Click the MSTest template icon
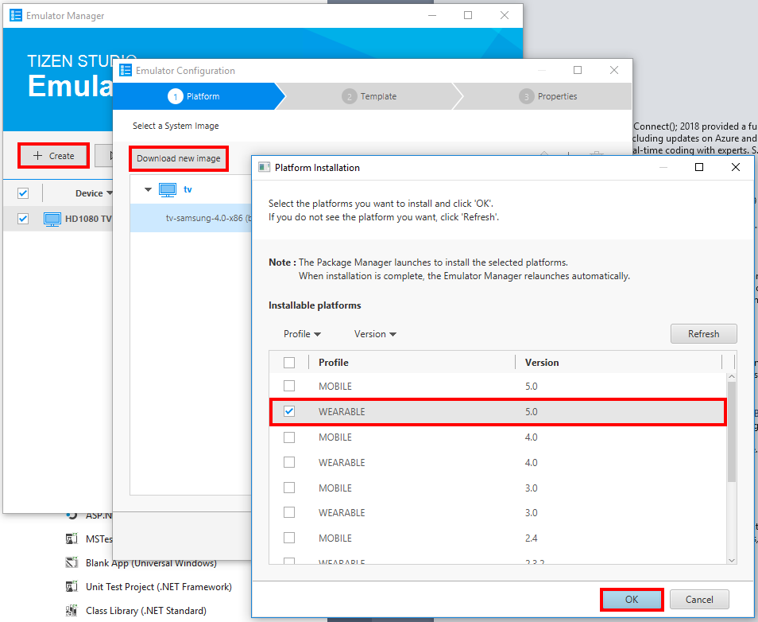Viewport: 758px width, 622px height. tap(72, 539)
